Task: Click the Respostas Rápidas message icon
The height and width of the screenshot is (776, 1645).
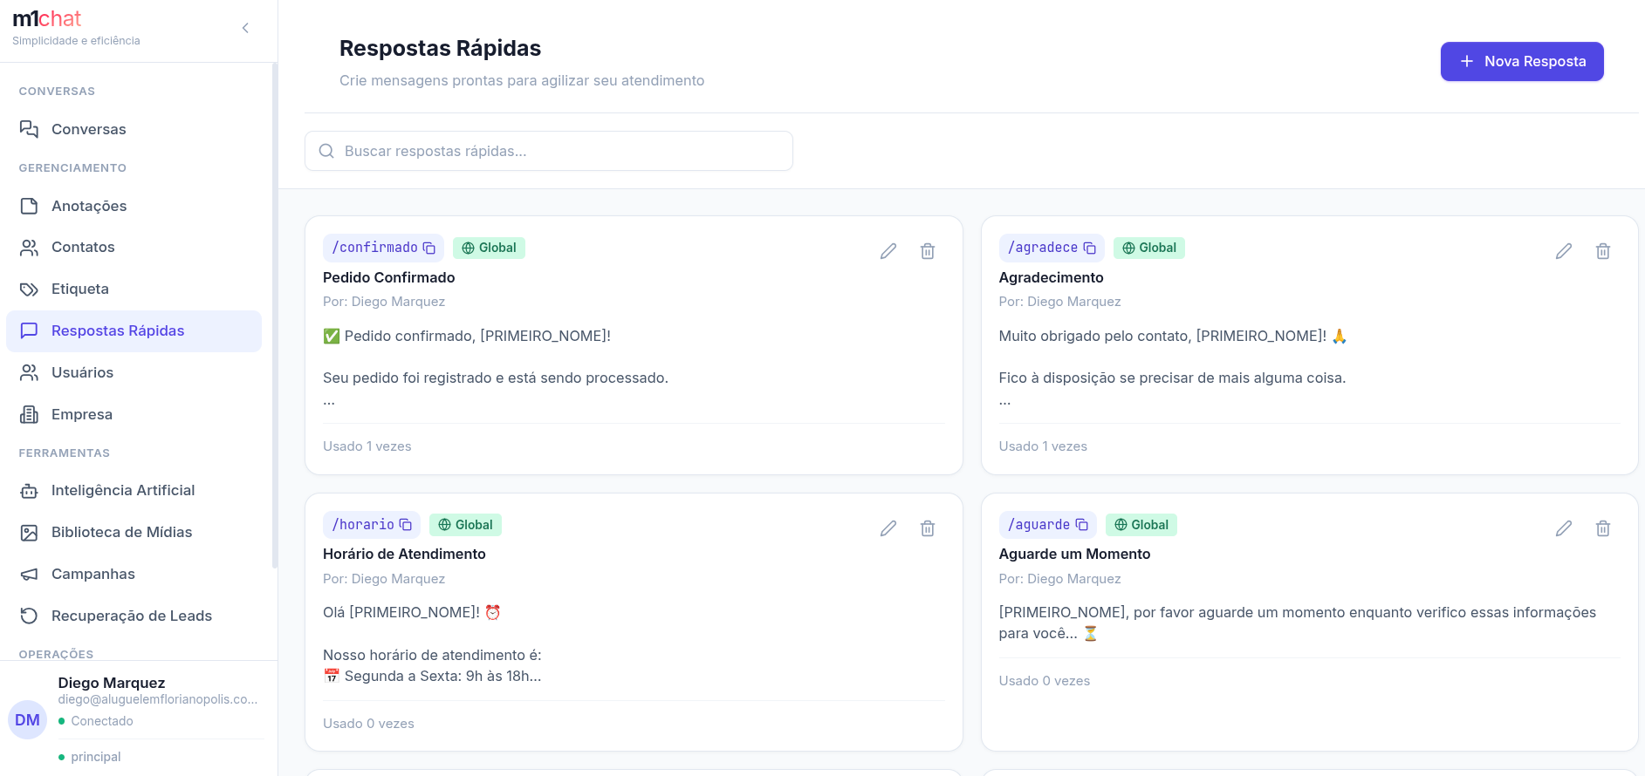Action: pos(29,331)
